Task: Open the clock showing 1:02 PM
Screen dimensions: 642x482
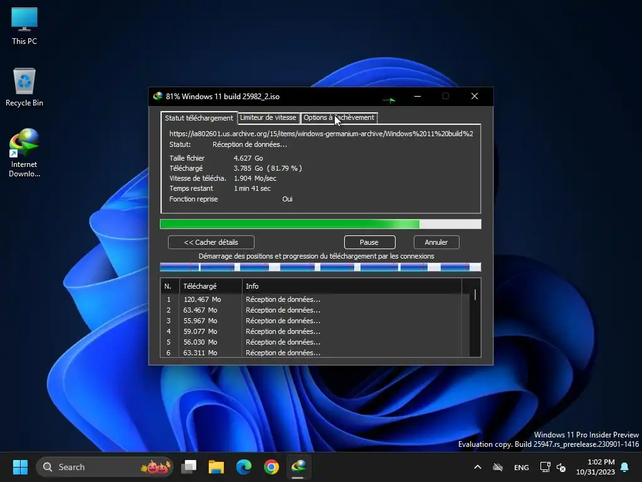Action: click(x=596, y=467)
